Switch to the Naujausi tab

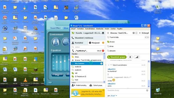tap(97, 43)
